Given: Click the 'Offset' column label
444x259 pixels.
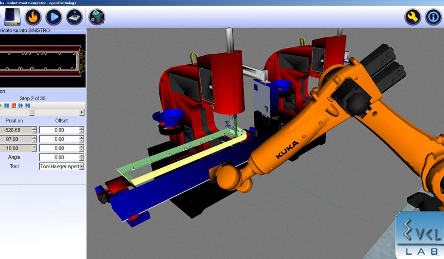Looking at the screenshot, I should (x=61, y=121).
